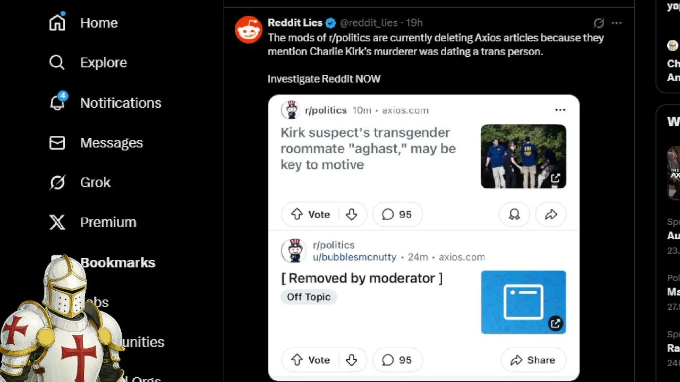Open the tweet's three-dot more menu
Screen dimensions: 680x382
(x=617, y=23)
